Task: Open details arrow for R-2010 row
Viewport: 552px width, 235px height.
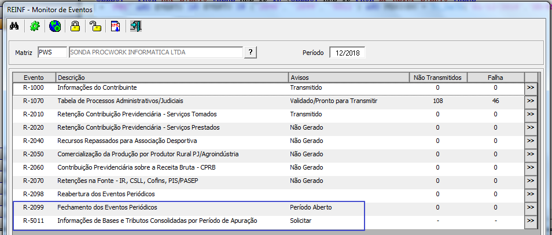Action: (x=531, y=115)
